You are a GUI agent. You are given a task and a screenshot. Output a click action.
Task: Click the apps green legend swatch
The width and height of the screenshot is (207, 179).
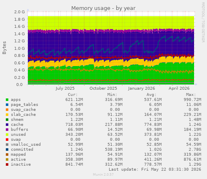[7, 100]
